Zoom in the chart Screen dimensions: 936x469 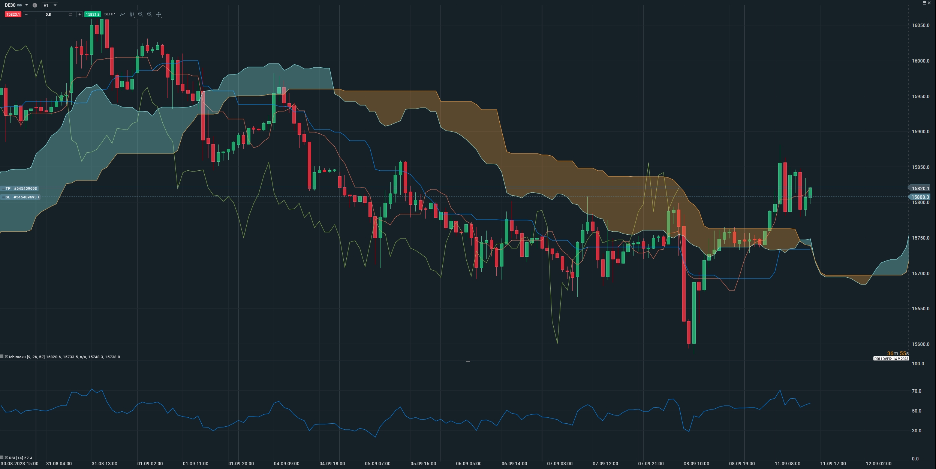(x=150, y=14)
